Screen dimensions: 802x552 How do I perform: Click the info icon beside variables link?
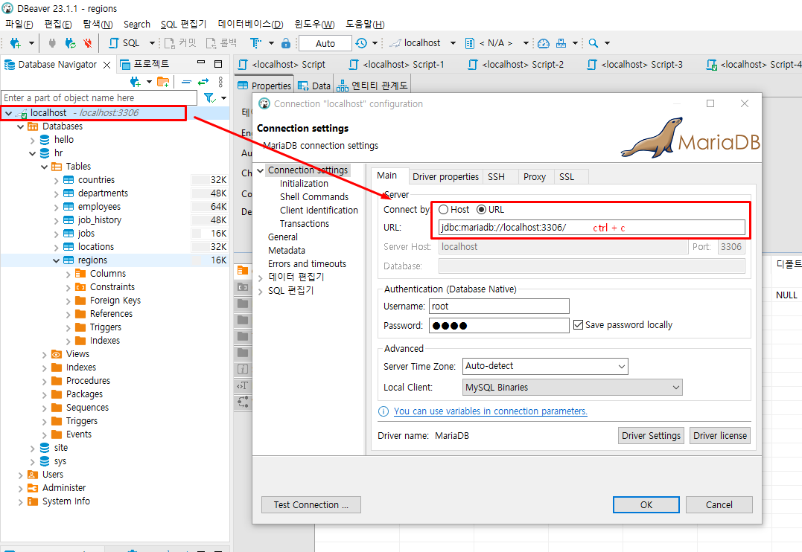point(383,411)
